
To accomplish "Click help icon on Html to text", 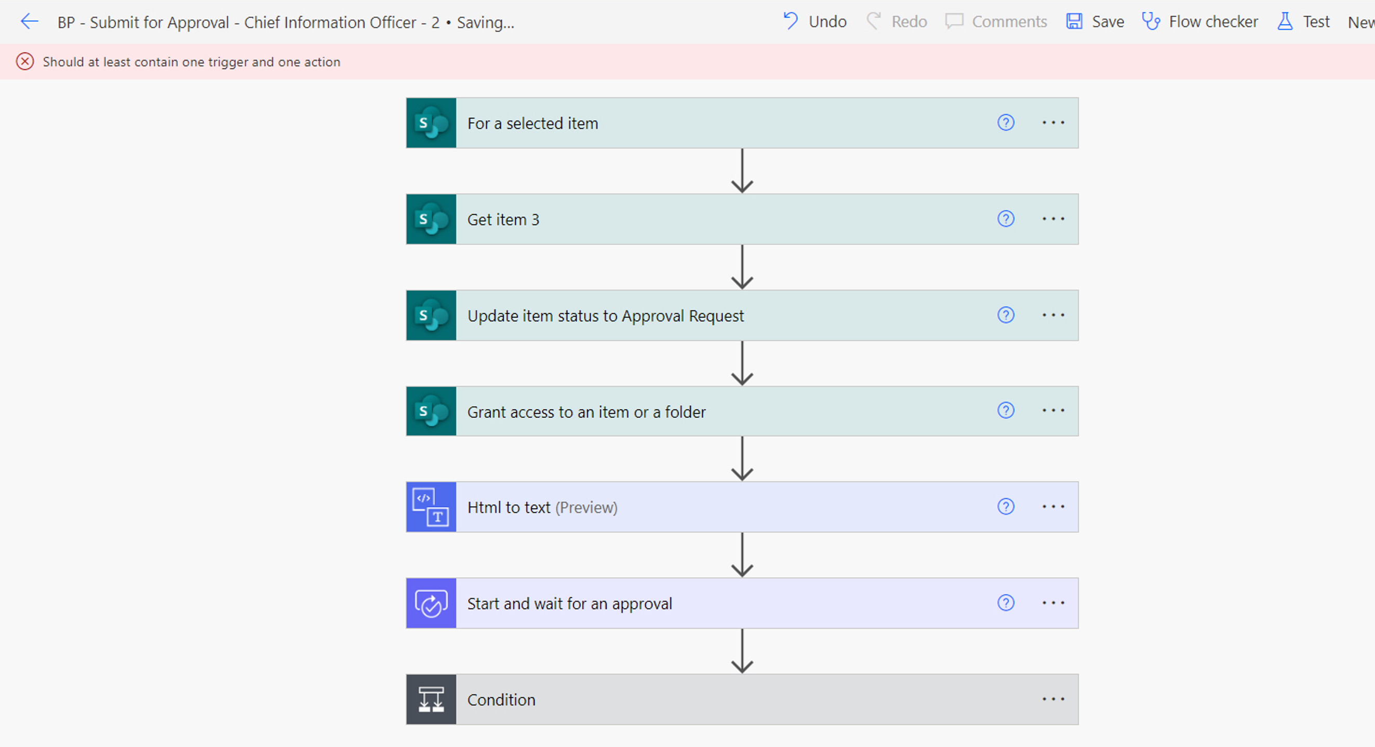I will point(1006,506).
